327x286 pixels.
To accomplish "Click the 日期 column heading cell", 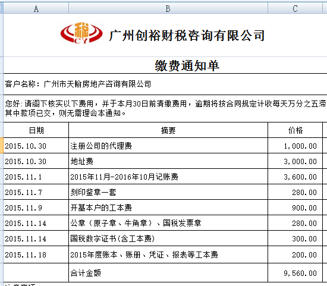I will tap(36, 130).
